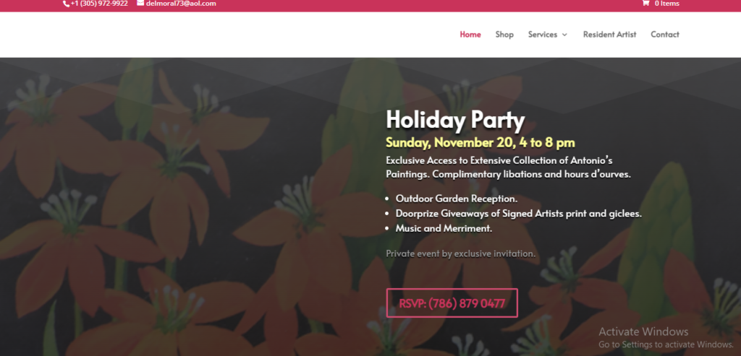This screenshot has width=741, height=356.
Task: Click the phone handset icon in top bar
Action: coord(66,4)
